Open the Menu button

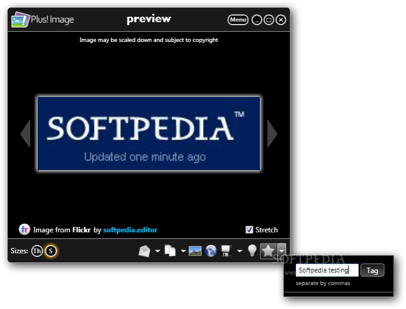coord(238,20)
